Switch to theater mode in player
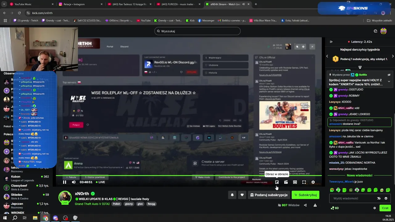 click(295, 182)
